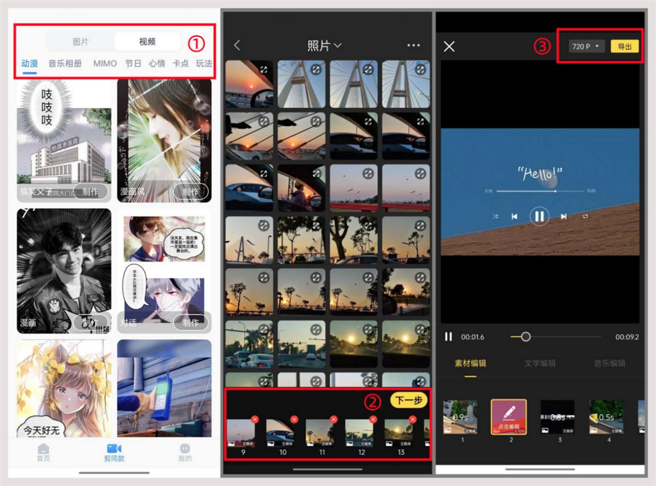
Task: Expand more selected photos by removing photo 13
Action: point(413,420)
